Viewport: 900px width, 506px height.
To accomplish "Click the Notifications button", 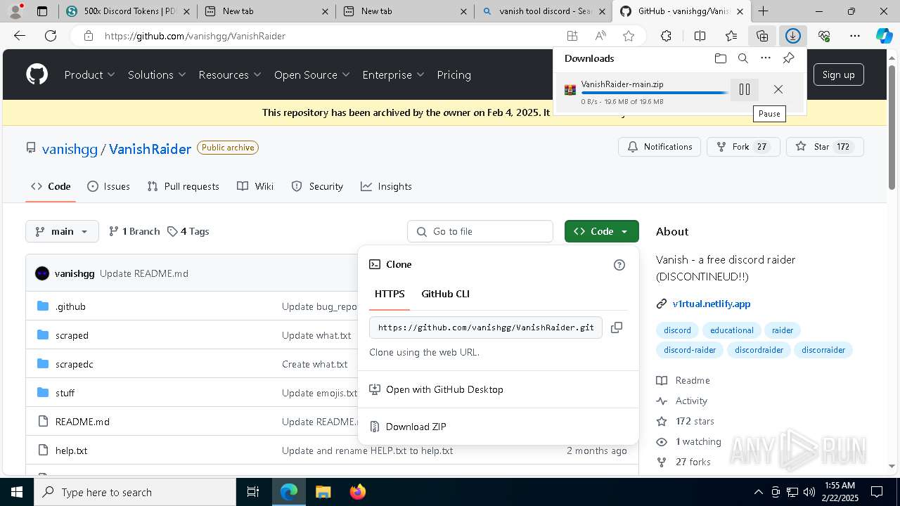I will [660, 147].
